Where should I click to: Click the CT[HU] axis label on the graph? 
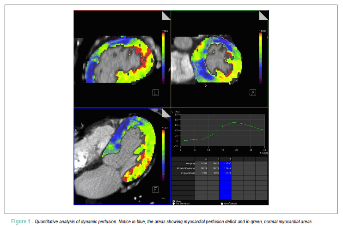[176, 112]
